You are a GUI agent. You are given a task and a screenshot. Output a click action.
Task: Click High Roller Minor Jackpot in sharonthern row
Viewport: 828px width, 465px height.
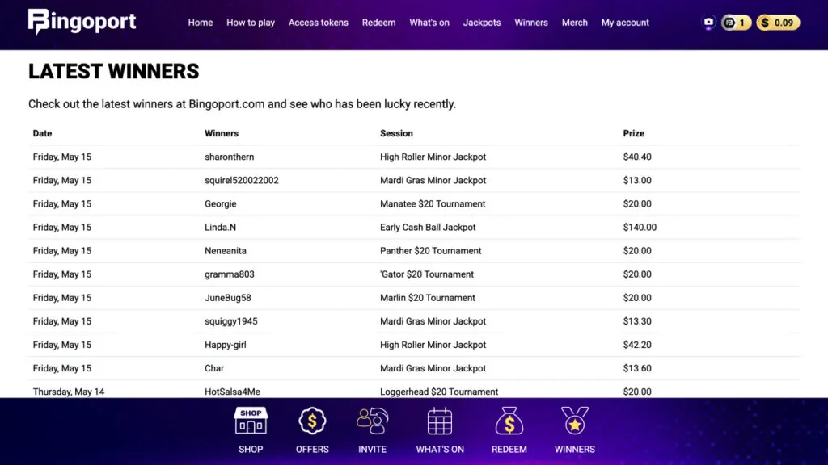click(433, 157)
